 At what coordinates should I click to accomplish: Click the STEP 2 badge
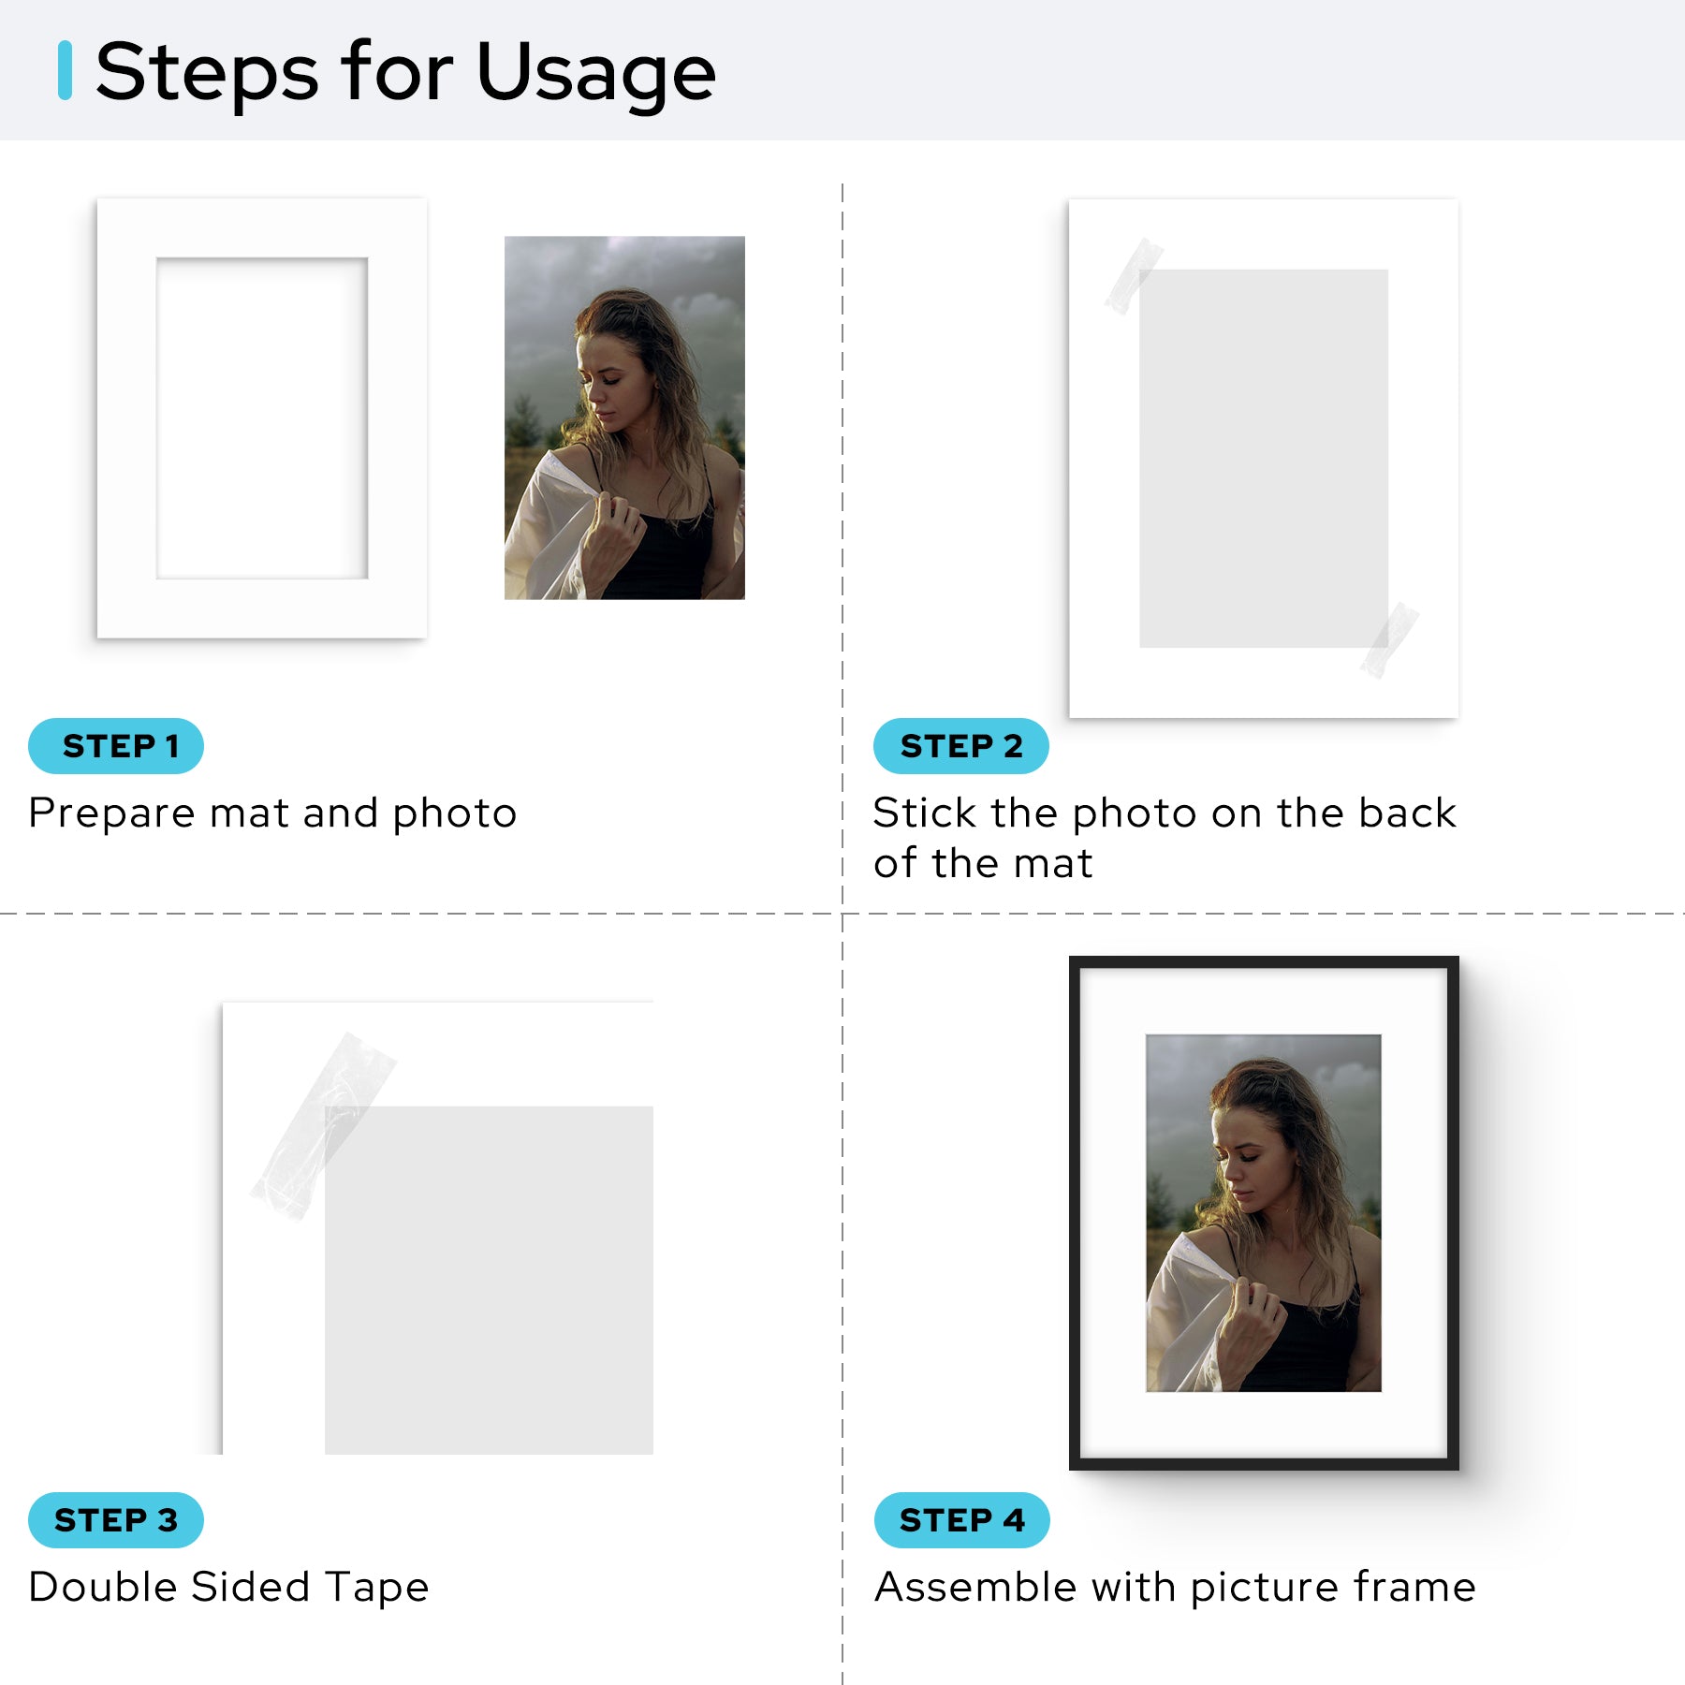point(961,746)
